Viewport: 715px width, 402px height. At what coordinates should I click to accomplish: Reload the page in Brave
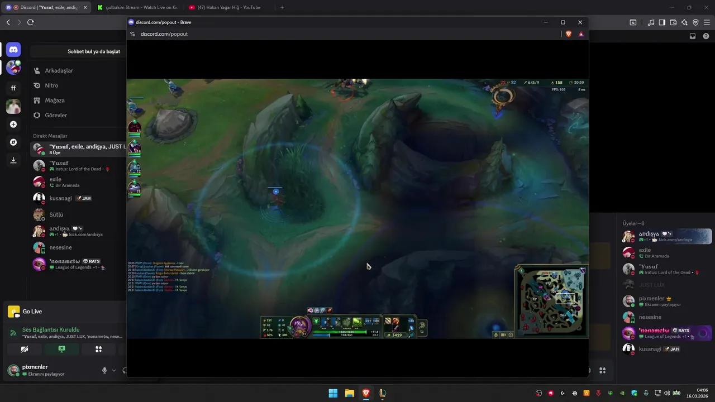(30, 22)
